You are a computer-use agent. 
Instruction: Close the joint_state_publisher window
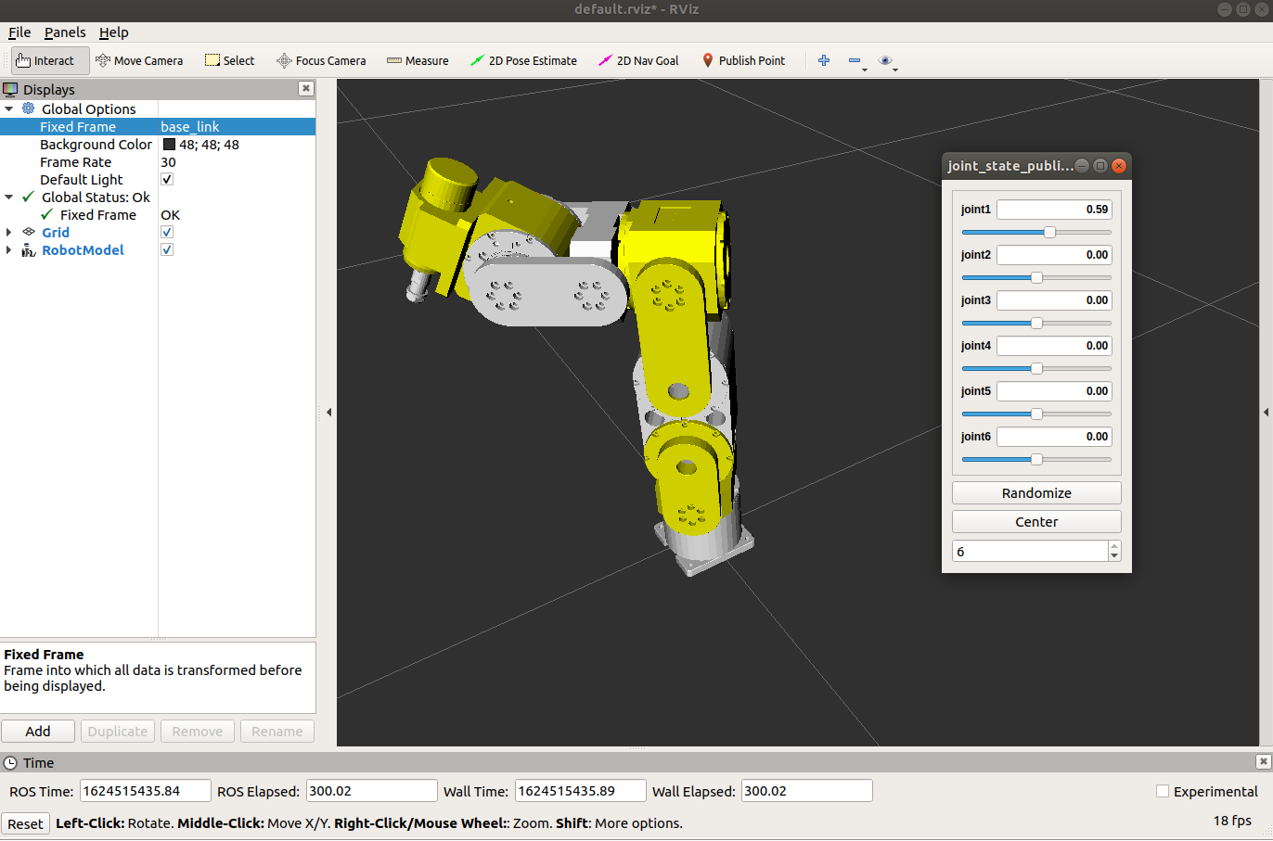point(1119,166)
